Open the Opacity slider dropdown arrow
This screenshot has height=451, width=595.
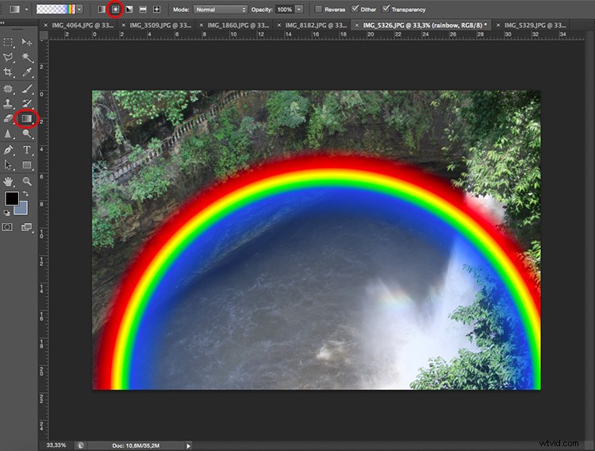tap(299, 9)
